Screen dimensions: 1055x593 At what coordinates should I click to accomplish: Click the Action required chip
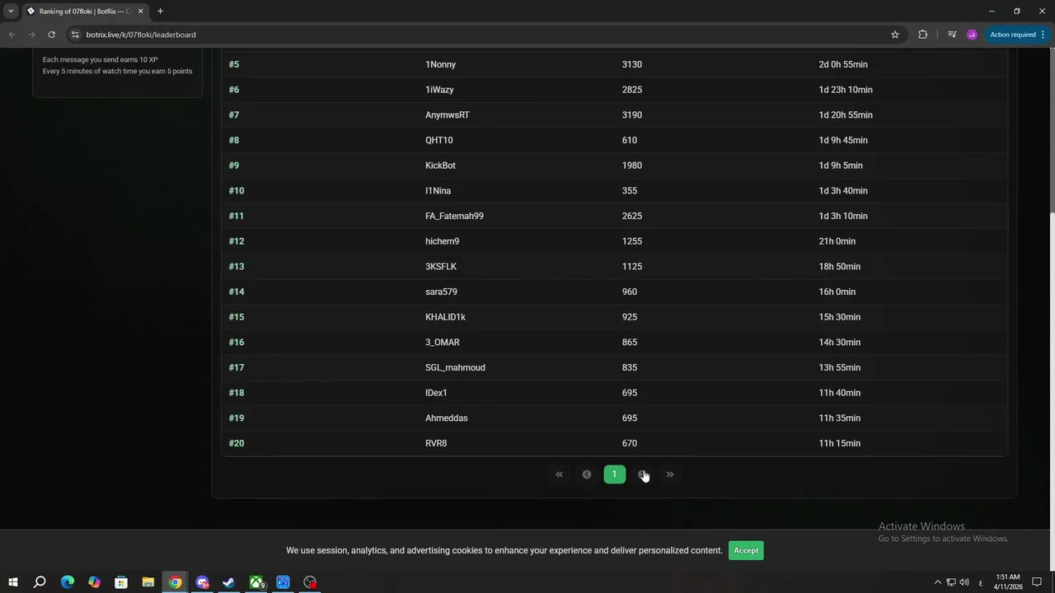point(1013,35)
